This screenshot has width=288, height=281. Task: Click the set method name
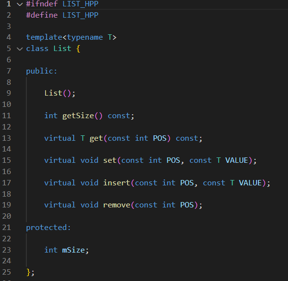(x=110, y=160)
